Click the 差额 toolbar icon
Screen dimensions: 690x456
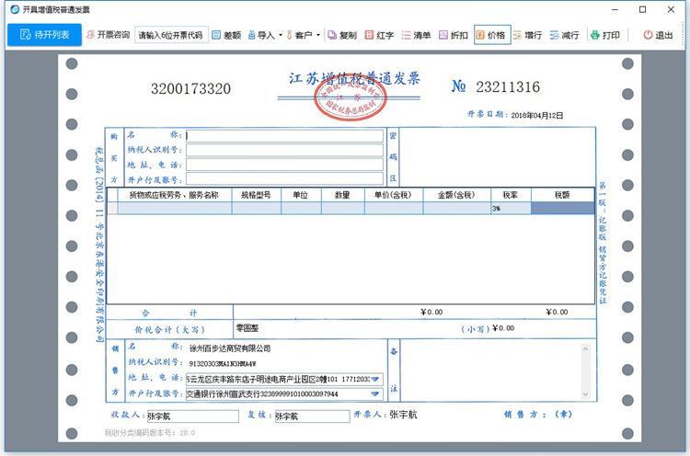215,35
